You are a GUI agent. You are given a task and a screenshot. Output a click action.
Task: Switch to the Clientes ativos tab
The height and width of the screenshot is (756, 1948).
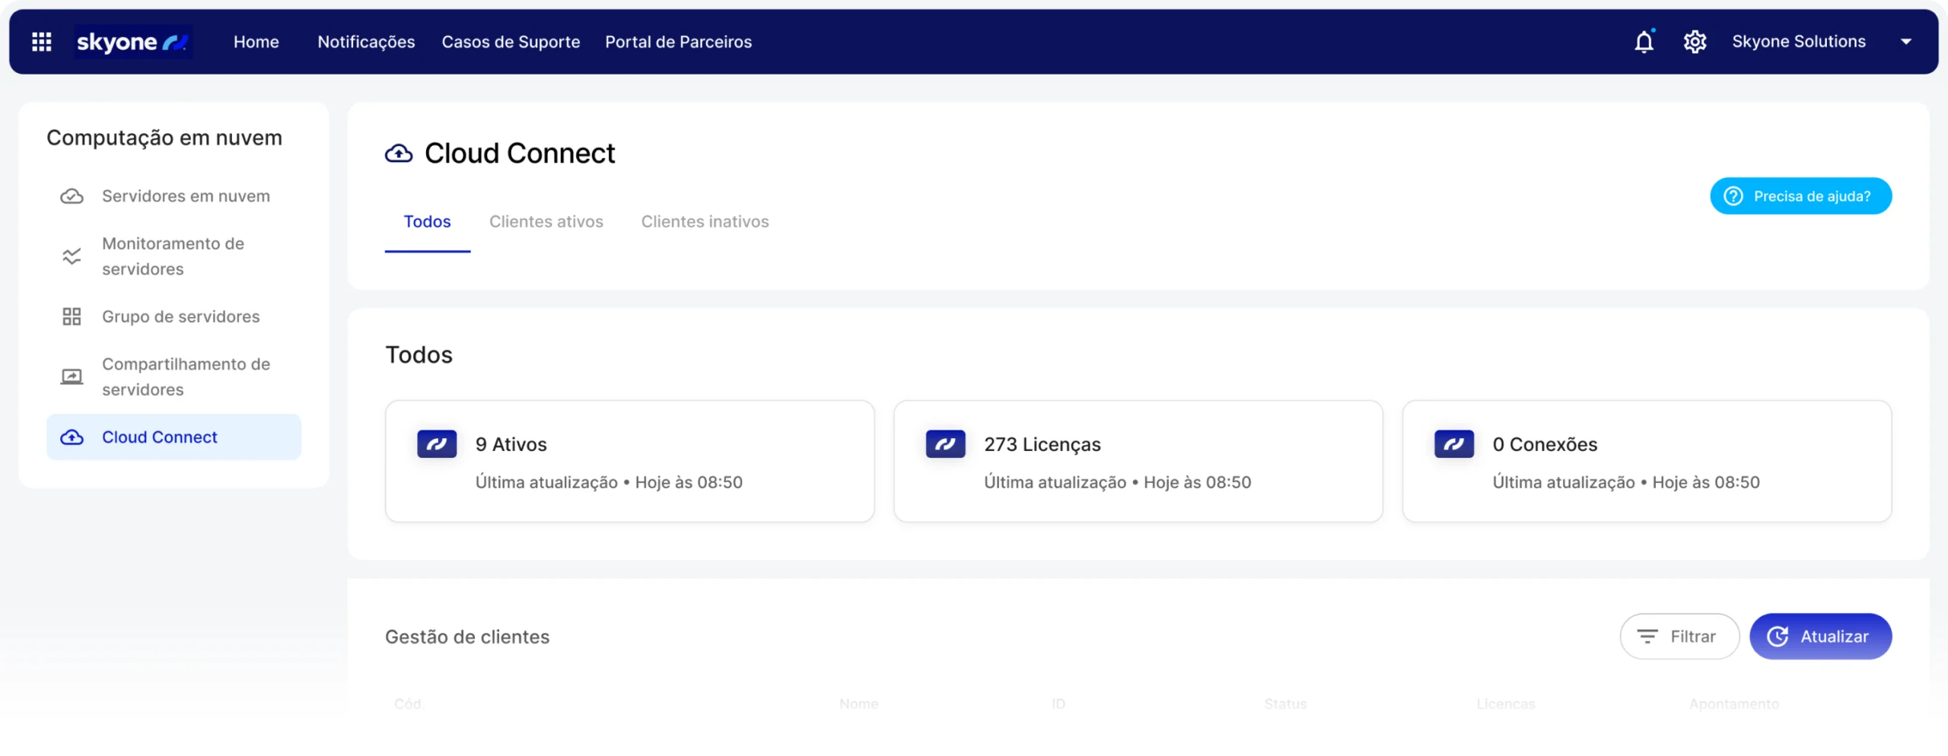[546, 221]
